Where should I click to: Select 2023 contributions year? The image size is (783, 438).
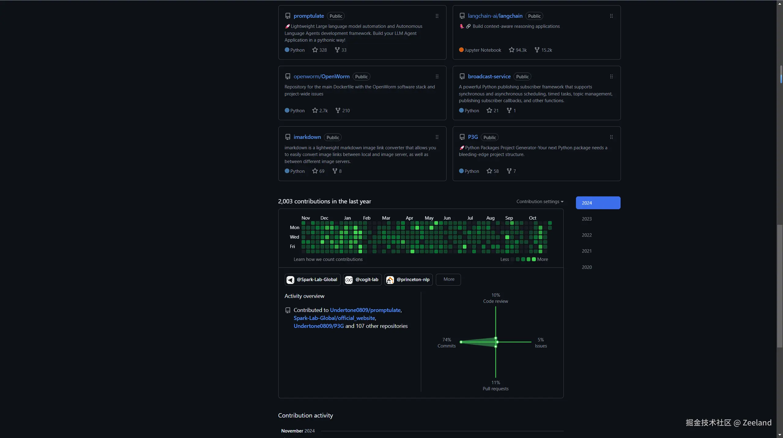(x=587, y=219)
